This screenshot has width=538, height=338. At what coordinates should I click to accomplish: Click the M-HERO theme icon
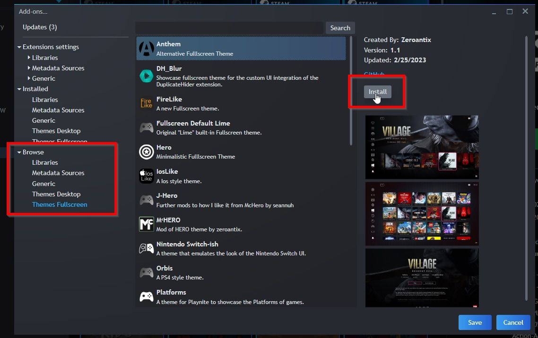tap(146, 224)
